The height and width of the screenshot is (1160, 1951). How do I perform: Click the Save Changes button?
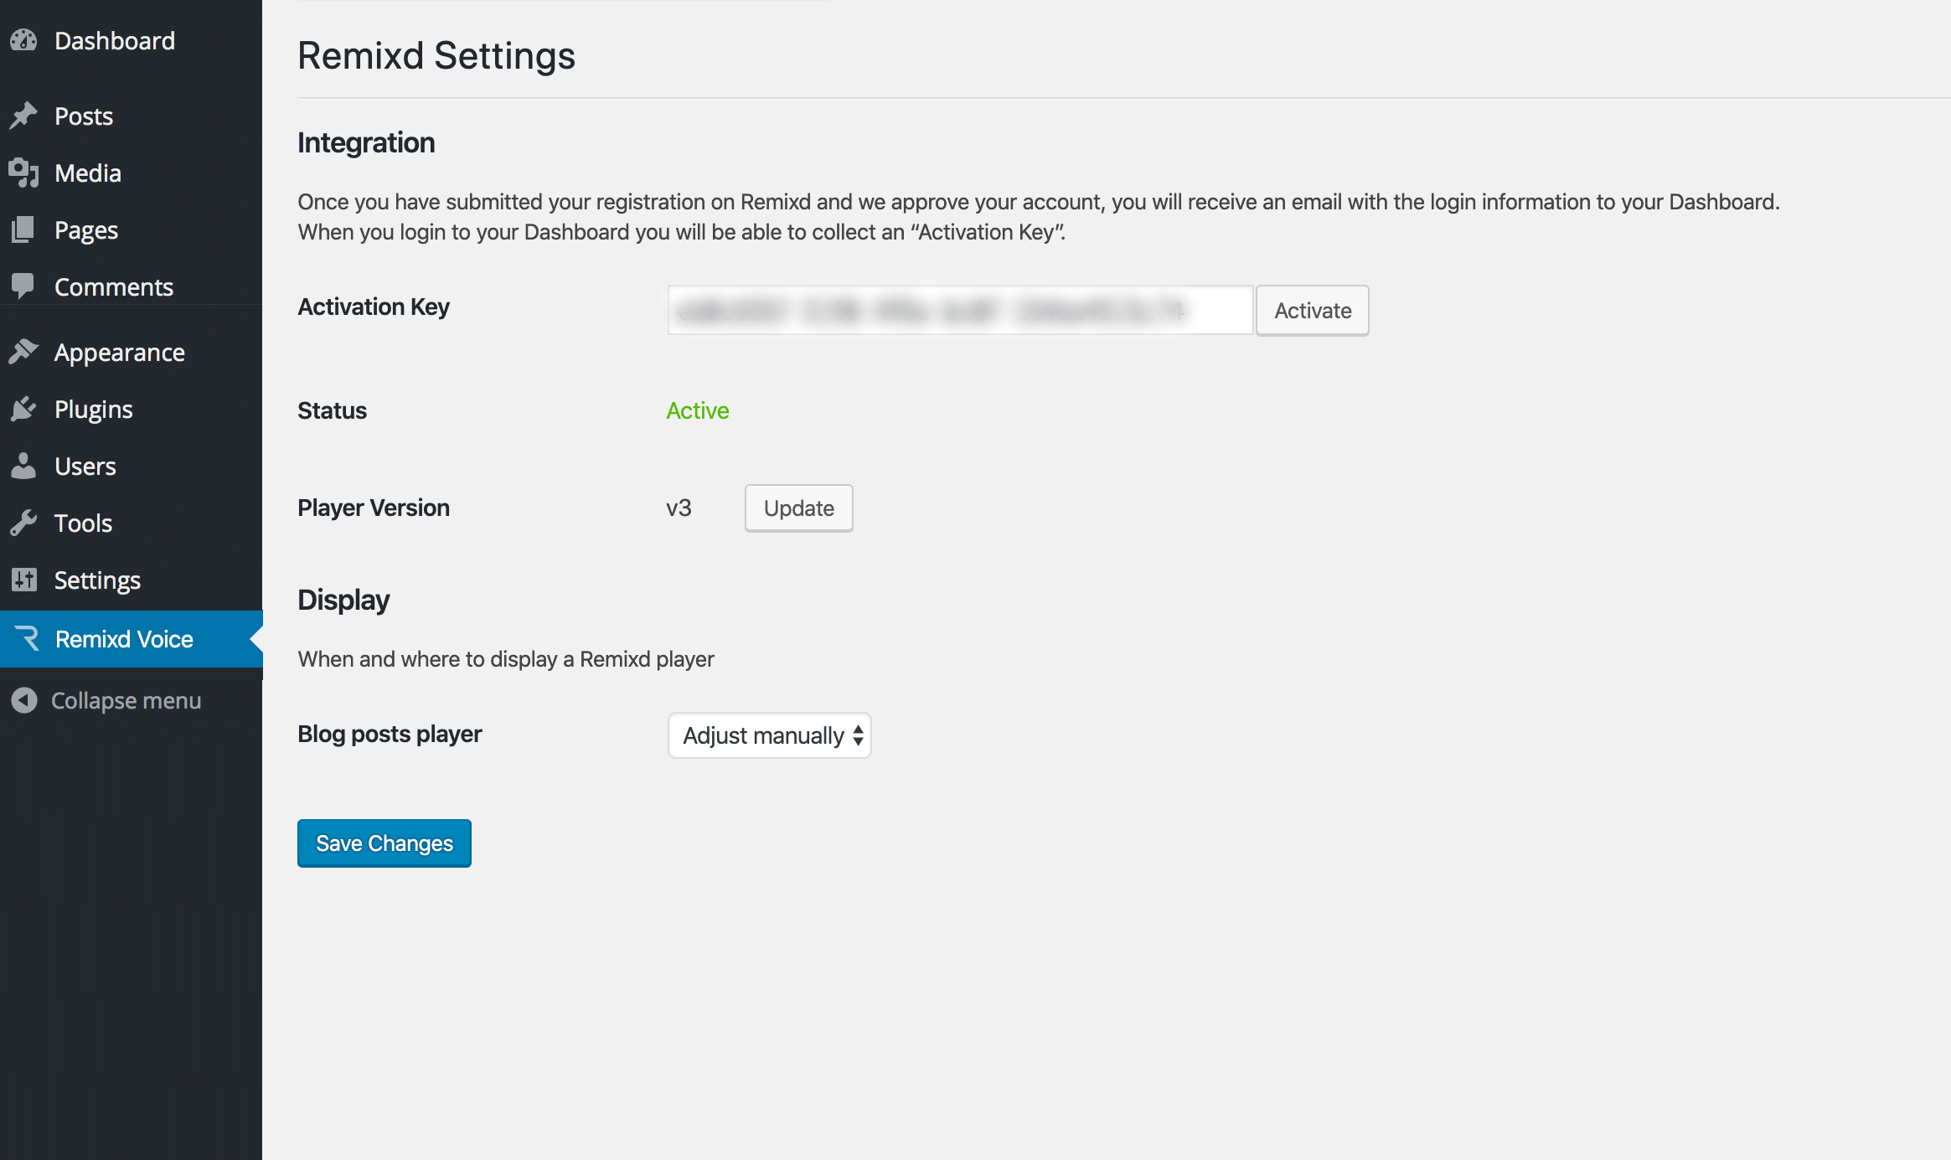click(x=385, y=843)
